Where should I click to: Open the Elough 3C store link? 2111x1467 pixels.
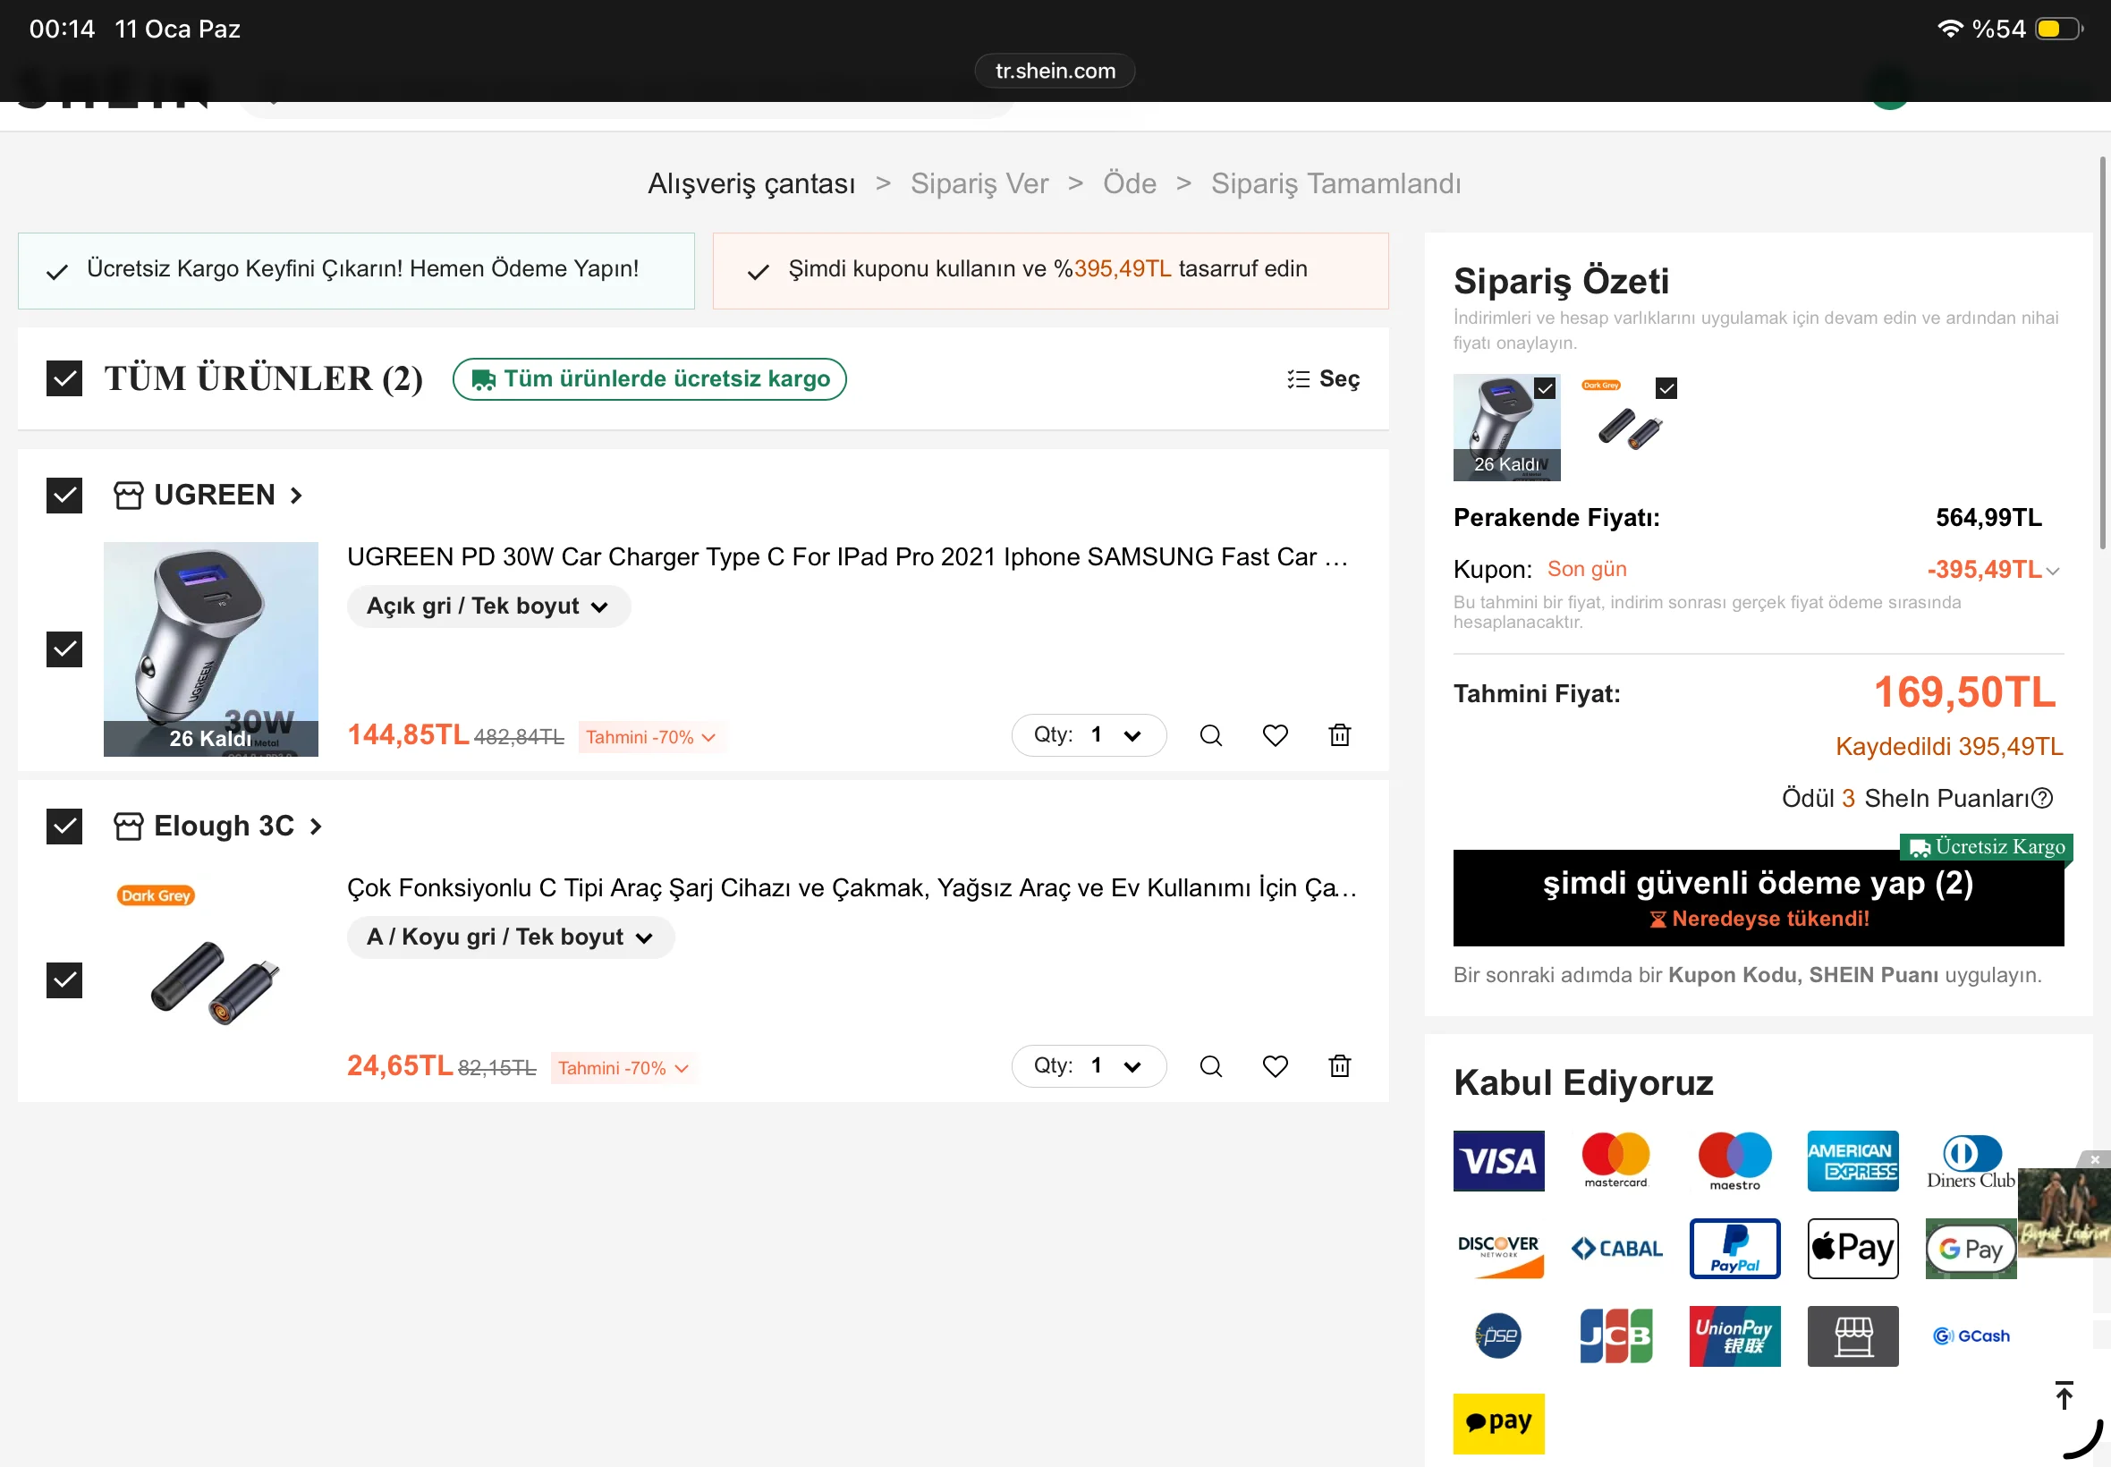coord(224,827)
